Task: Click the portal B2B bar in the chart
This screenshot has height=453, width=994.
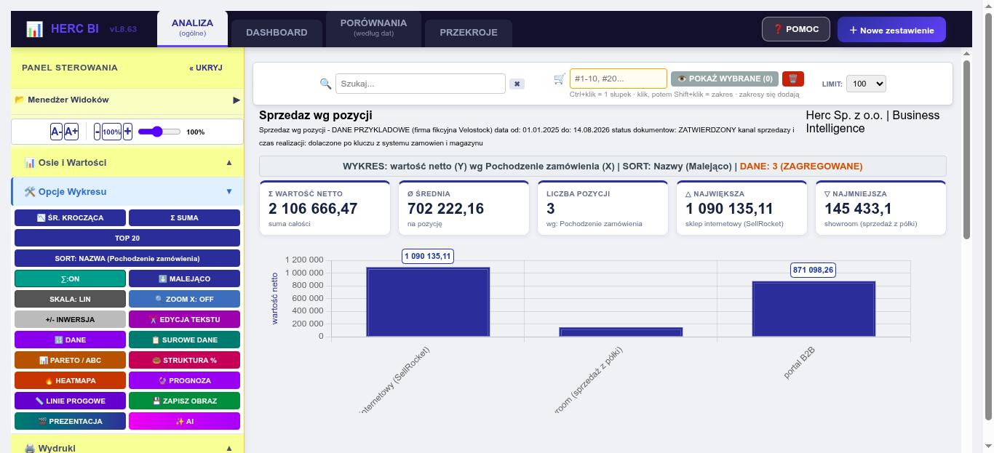Action: 814,309
